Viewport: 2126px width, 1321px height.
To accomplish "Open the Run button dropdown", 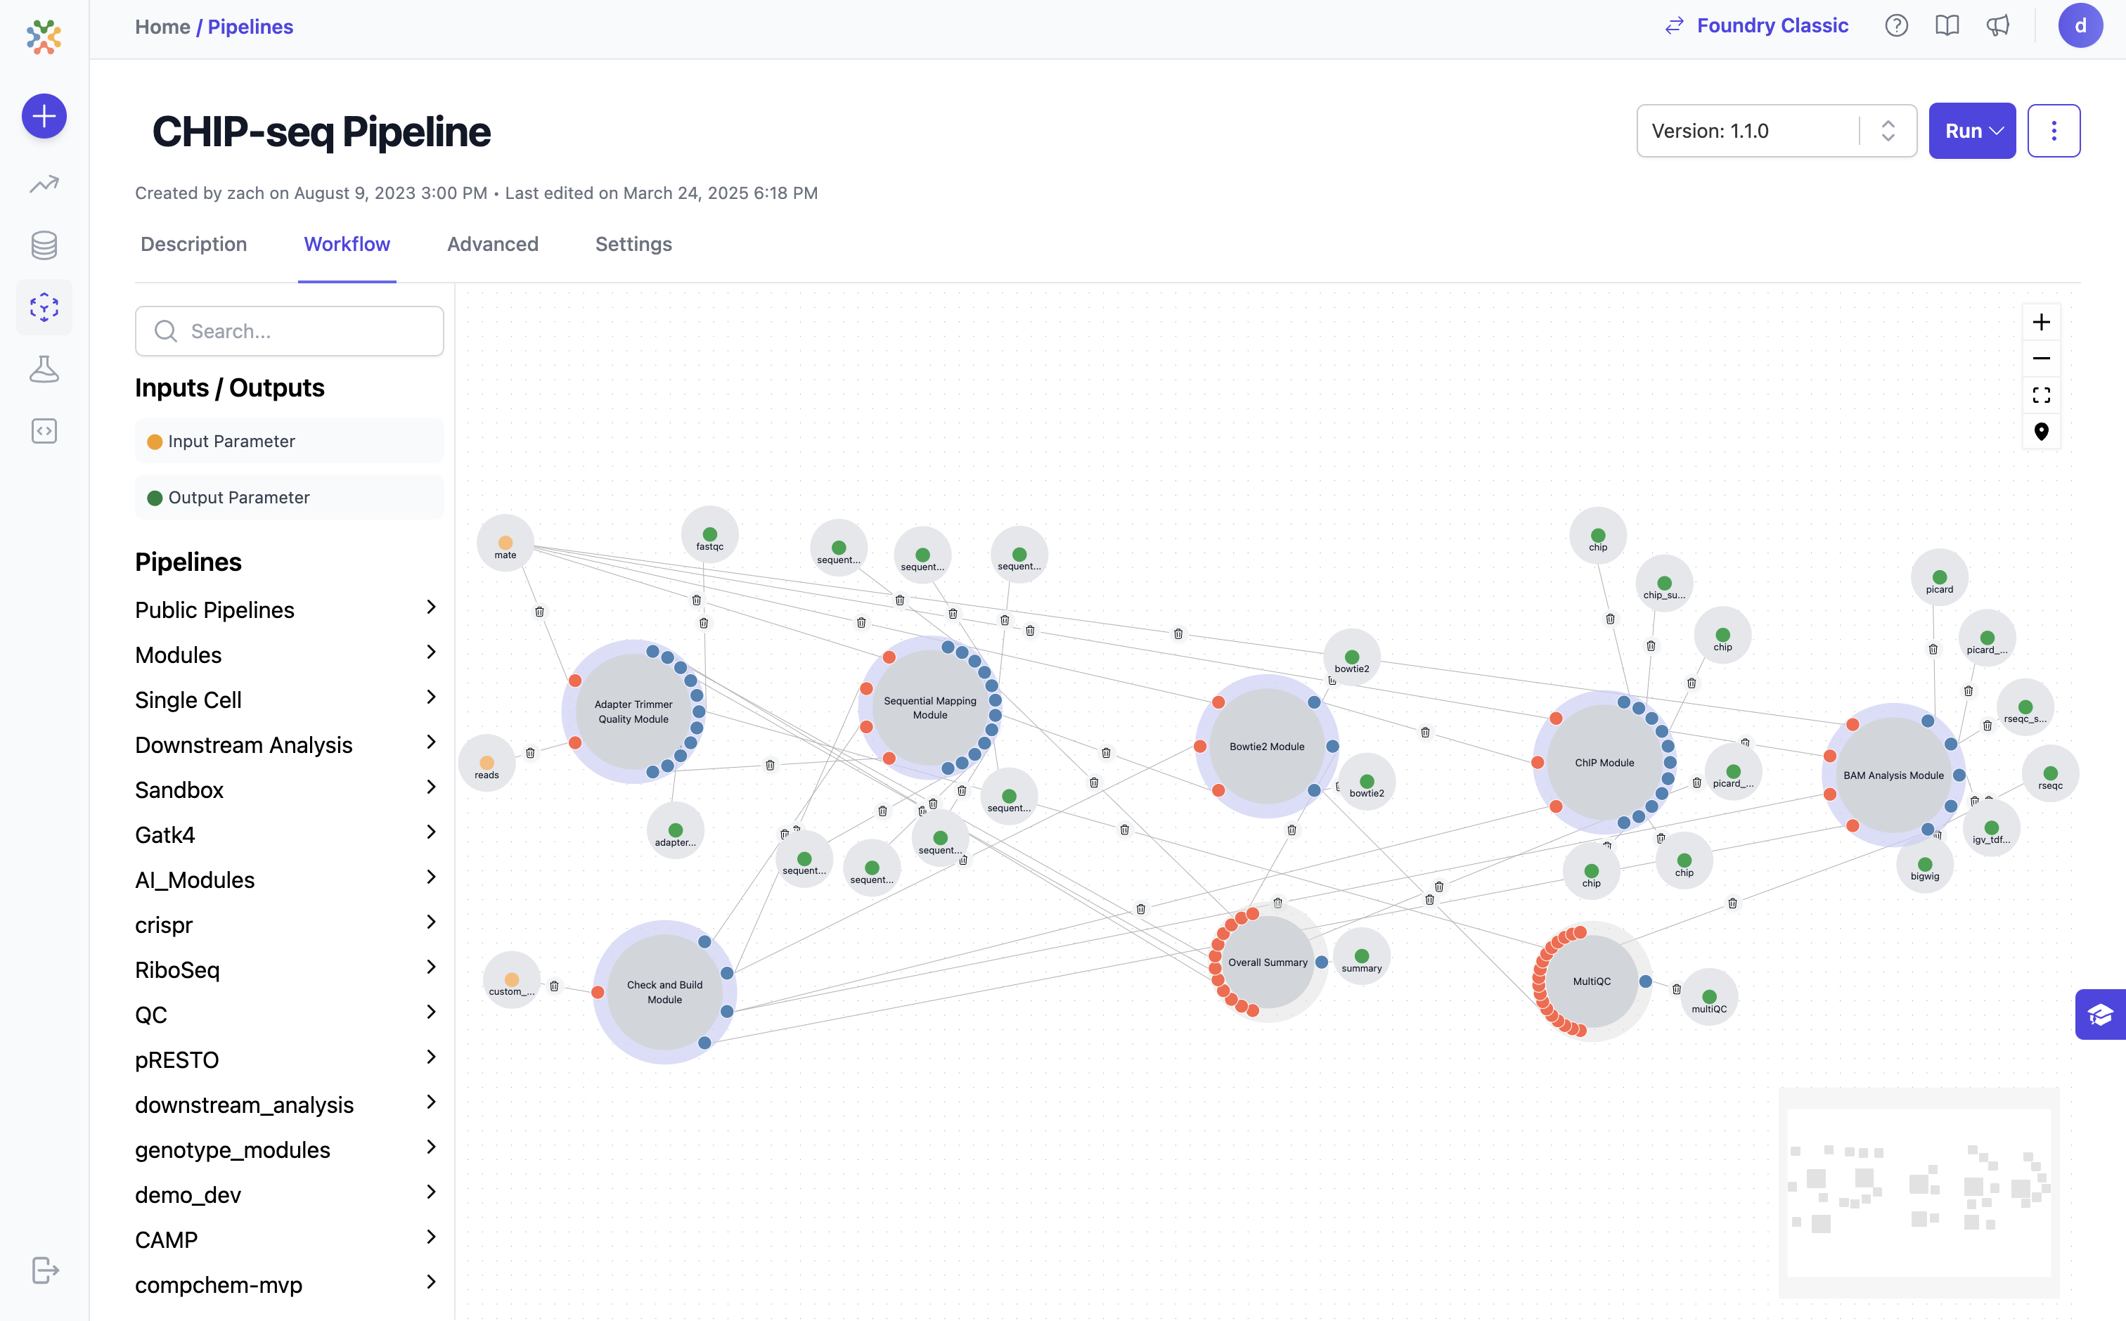I will click(x=1971, y=131).
